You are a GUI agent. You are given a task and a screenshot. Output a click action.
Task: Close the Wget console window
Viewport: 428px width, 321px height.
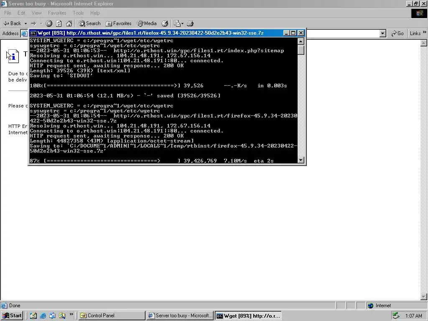pyautogui.click(x=301, y=33)
